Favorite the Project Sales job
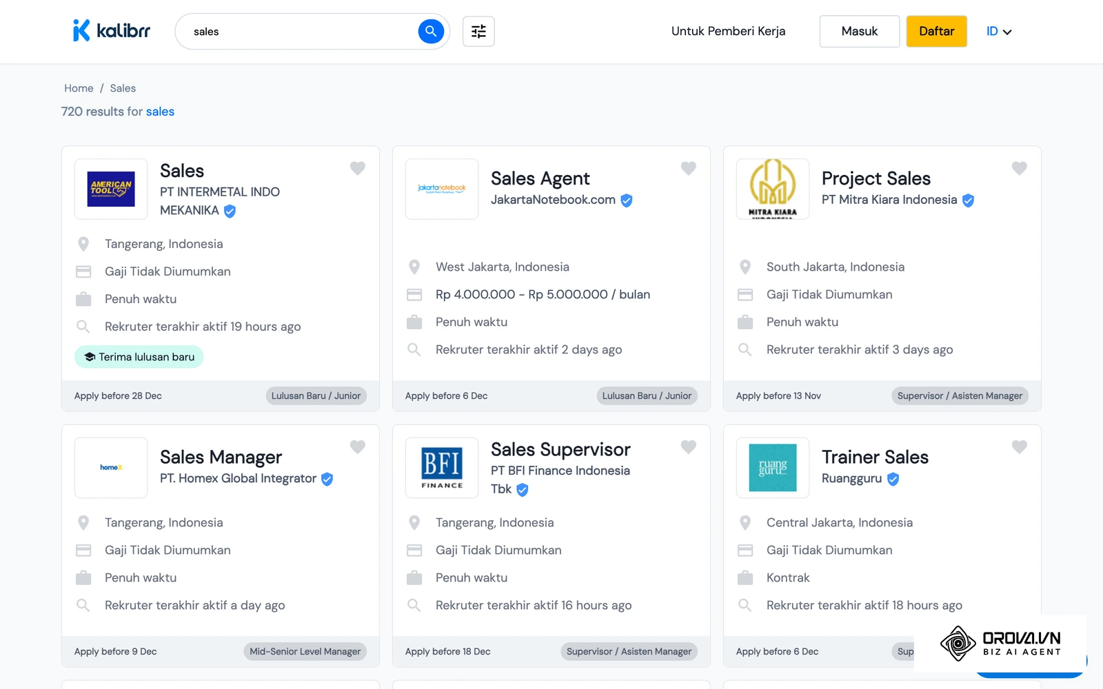The image size is (1103, 689). 1019,168
